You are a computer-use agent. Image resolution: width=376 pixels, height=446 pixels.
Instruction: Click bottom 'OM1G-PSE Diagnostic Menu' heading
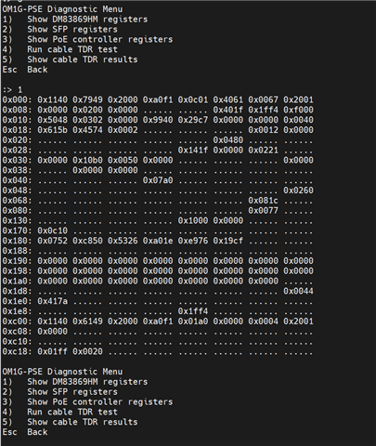coord(62,372)
